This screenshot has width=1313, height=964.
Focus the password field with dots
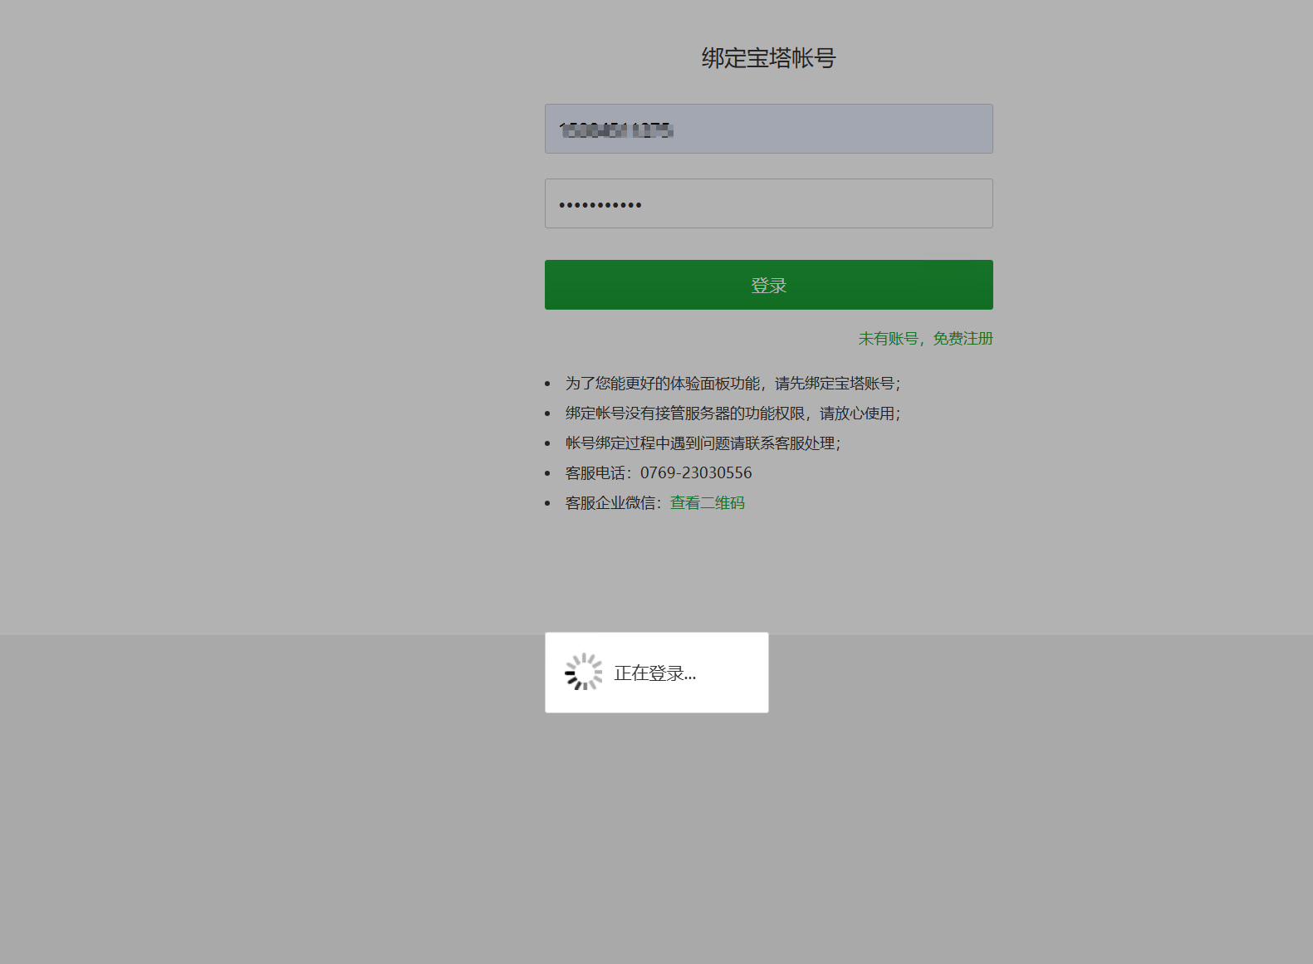[768, 203]
